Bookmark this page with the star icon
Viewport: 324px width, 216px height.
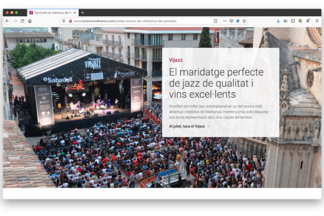[x=245, y=21]
